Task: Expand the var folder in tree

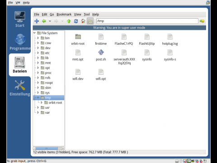Action: point(38,113)
